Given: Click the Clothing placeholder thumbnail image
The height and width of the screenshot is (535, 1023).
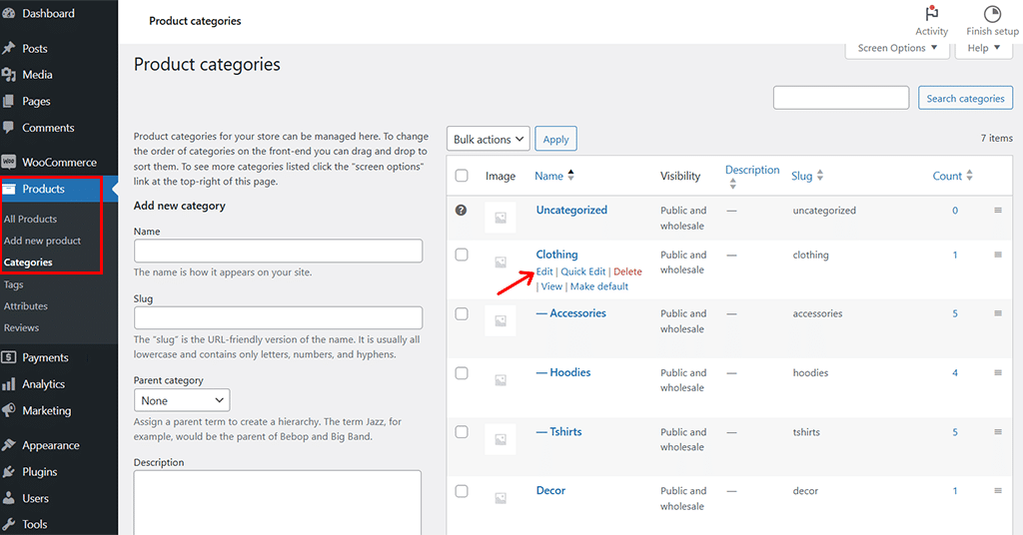Looking at the screenshot, I should tap(501, 262).
